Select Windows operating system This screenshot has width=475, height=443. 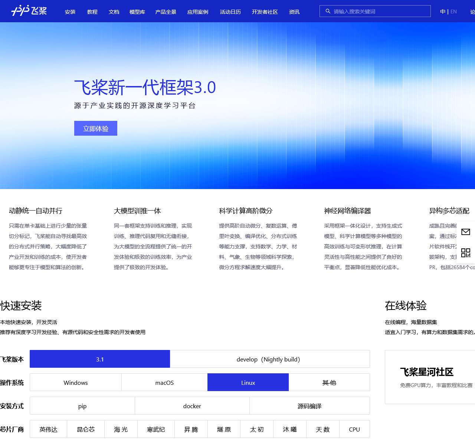[x=76, y=383]
